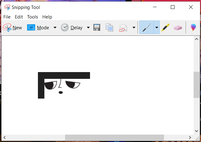Click the Mode rectangular snip button
The width and height of the screenshot is (201, 142).
pos(38,27)
